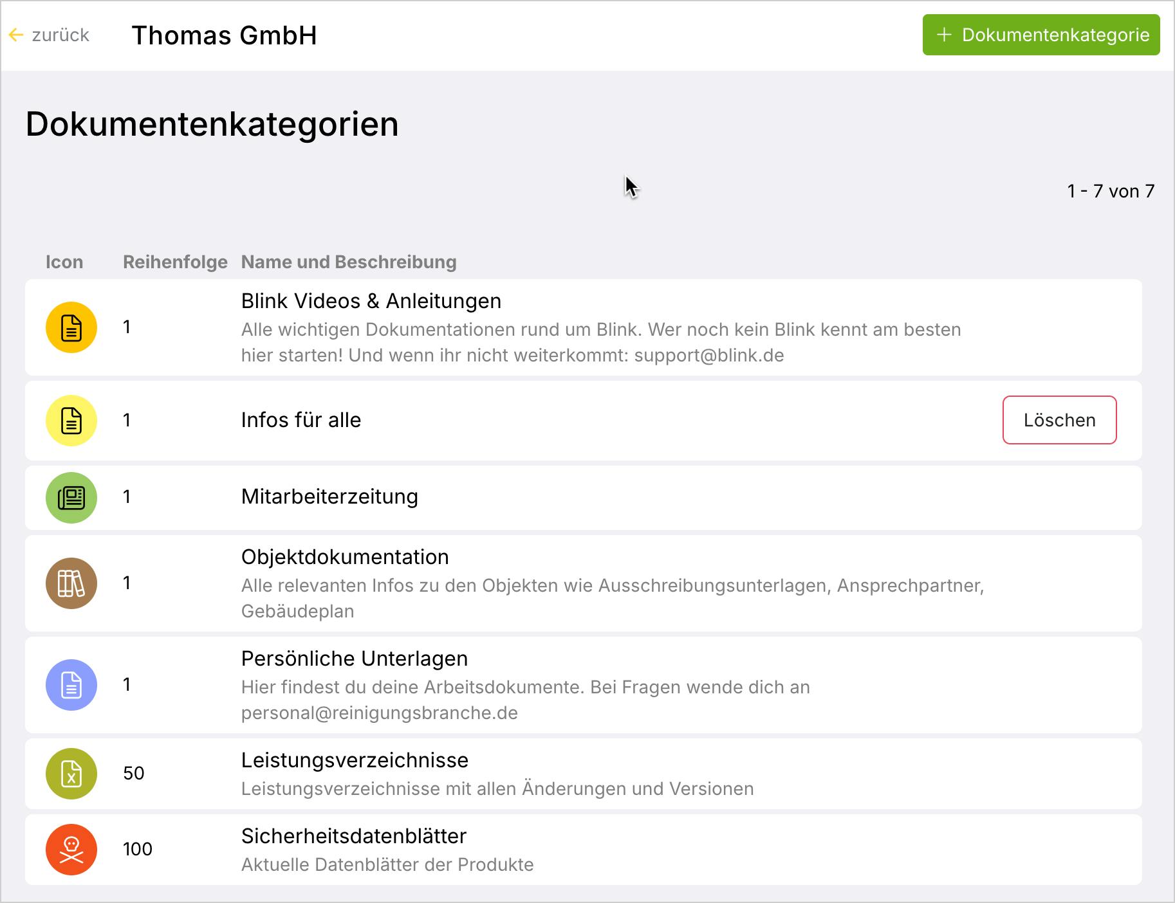Click the Mitarbeiterzeitung newspaper icon

coord(71,498)
